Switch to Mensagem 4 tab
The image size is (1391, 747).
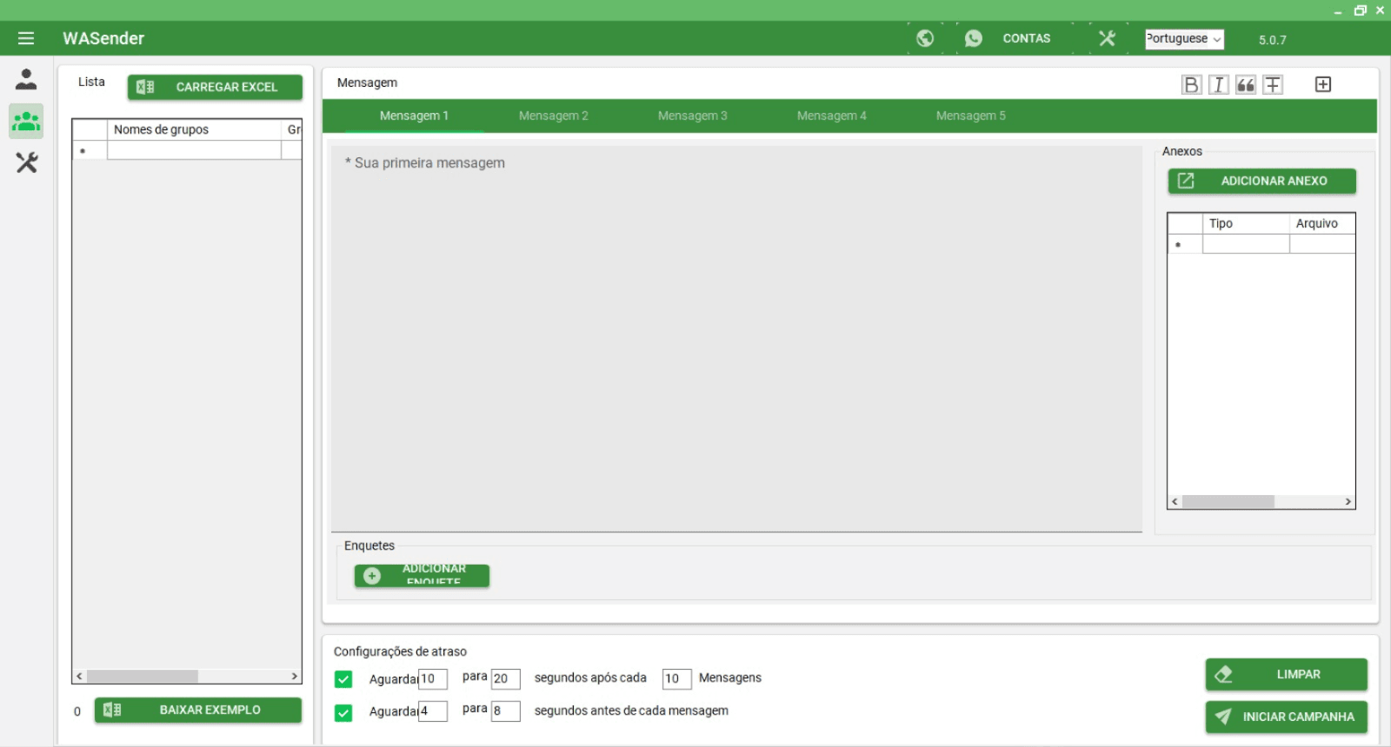coord(831,116)
